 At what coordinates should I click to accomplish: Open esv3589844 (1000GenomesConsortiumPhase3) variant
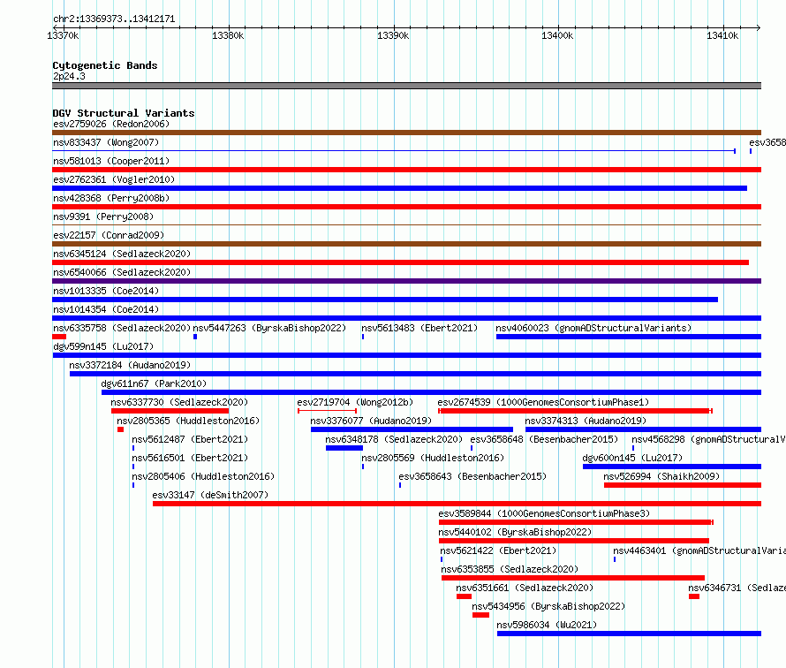(x=544, y=513)
